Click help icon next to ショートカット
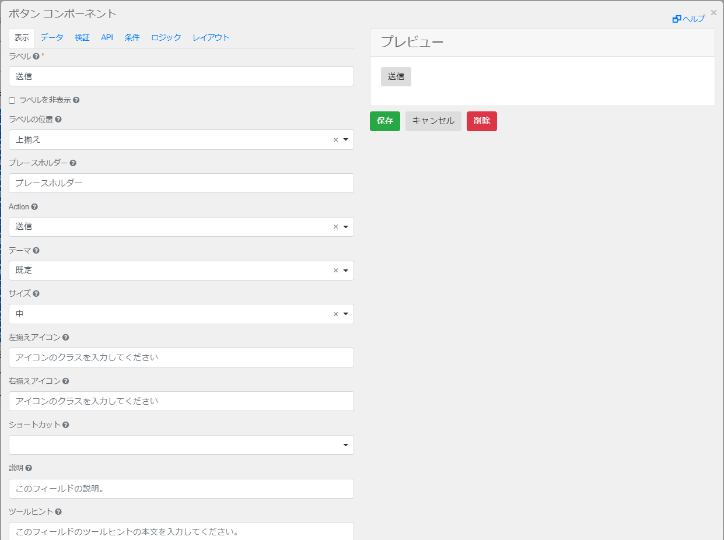Screen dimensions: 724x540 (x=66, y=425)
